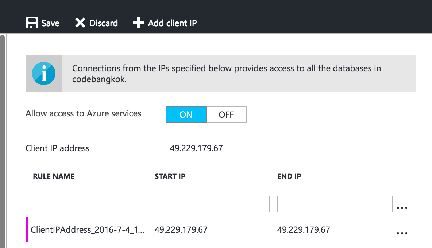Click the Client IP address value 49.229.179.67
Image resolution: width=432 pixels, height=248 pixels.
click(197, 148)
